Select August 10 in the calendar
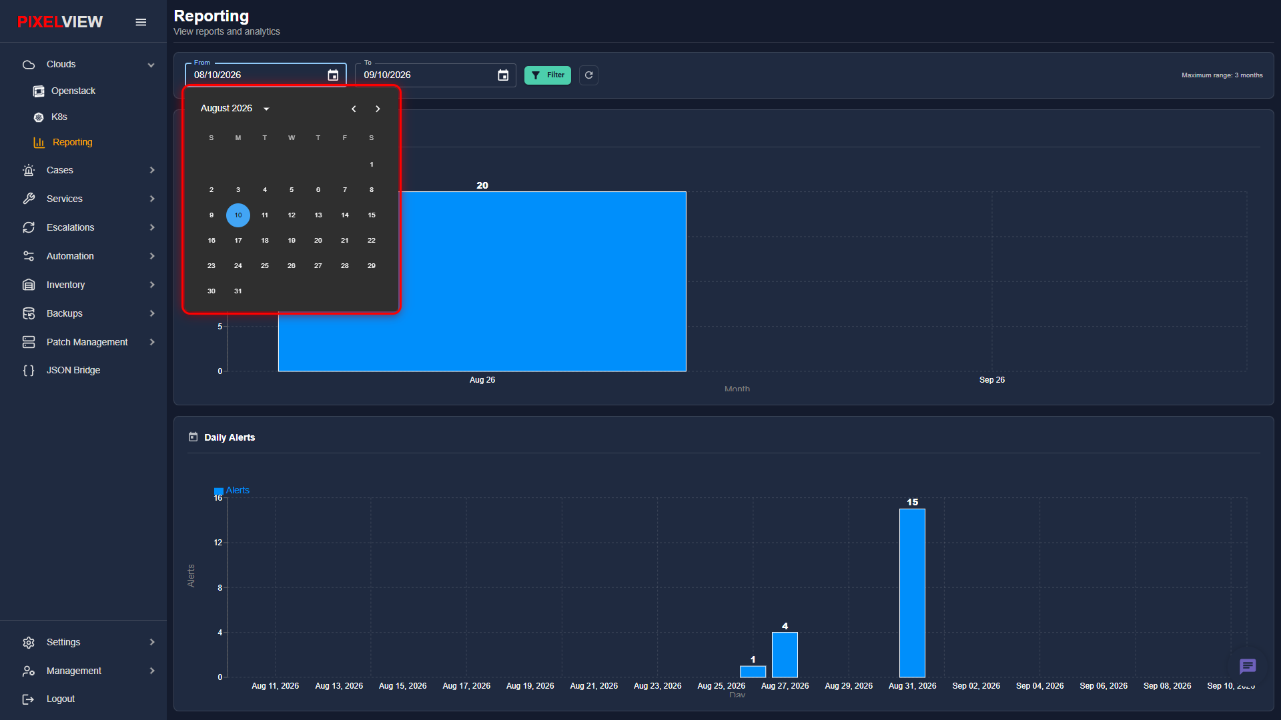1281x720 pixels. coord(238,215)
